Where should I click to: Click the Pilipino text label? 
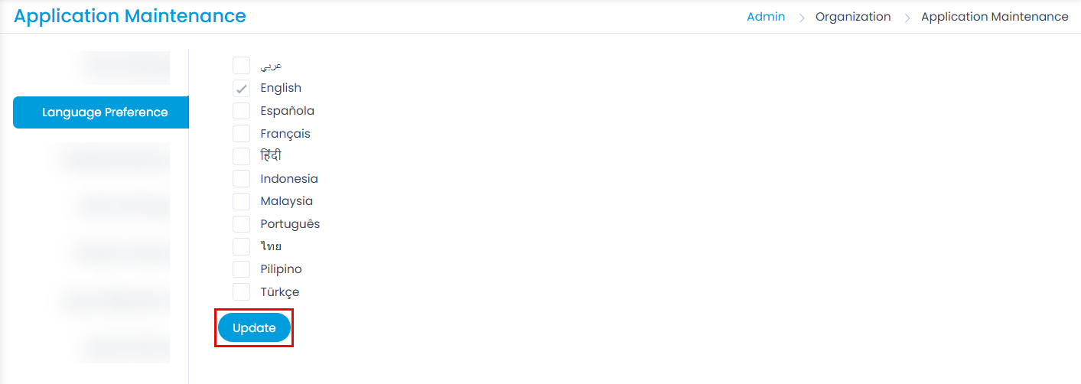click(281, 269)
